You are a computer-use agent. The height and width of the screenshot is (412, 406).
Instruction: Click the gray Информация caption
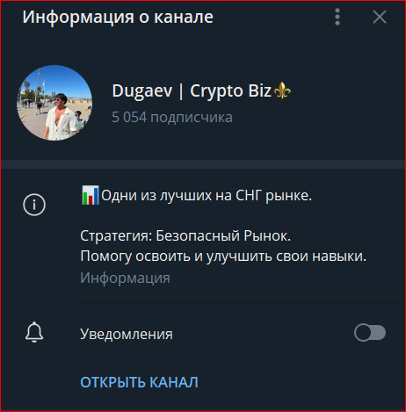125,278
